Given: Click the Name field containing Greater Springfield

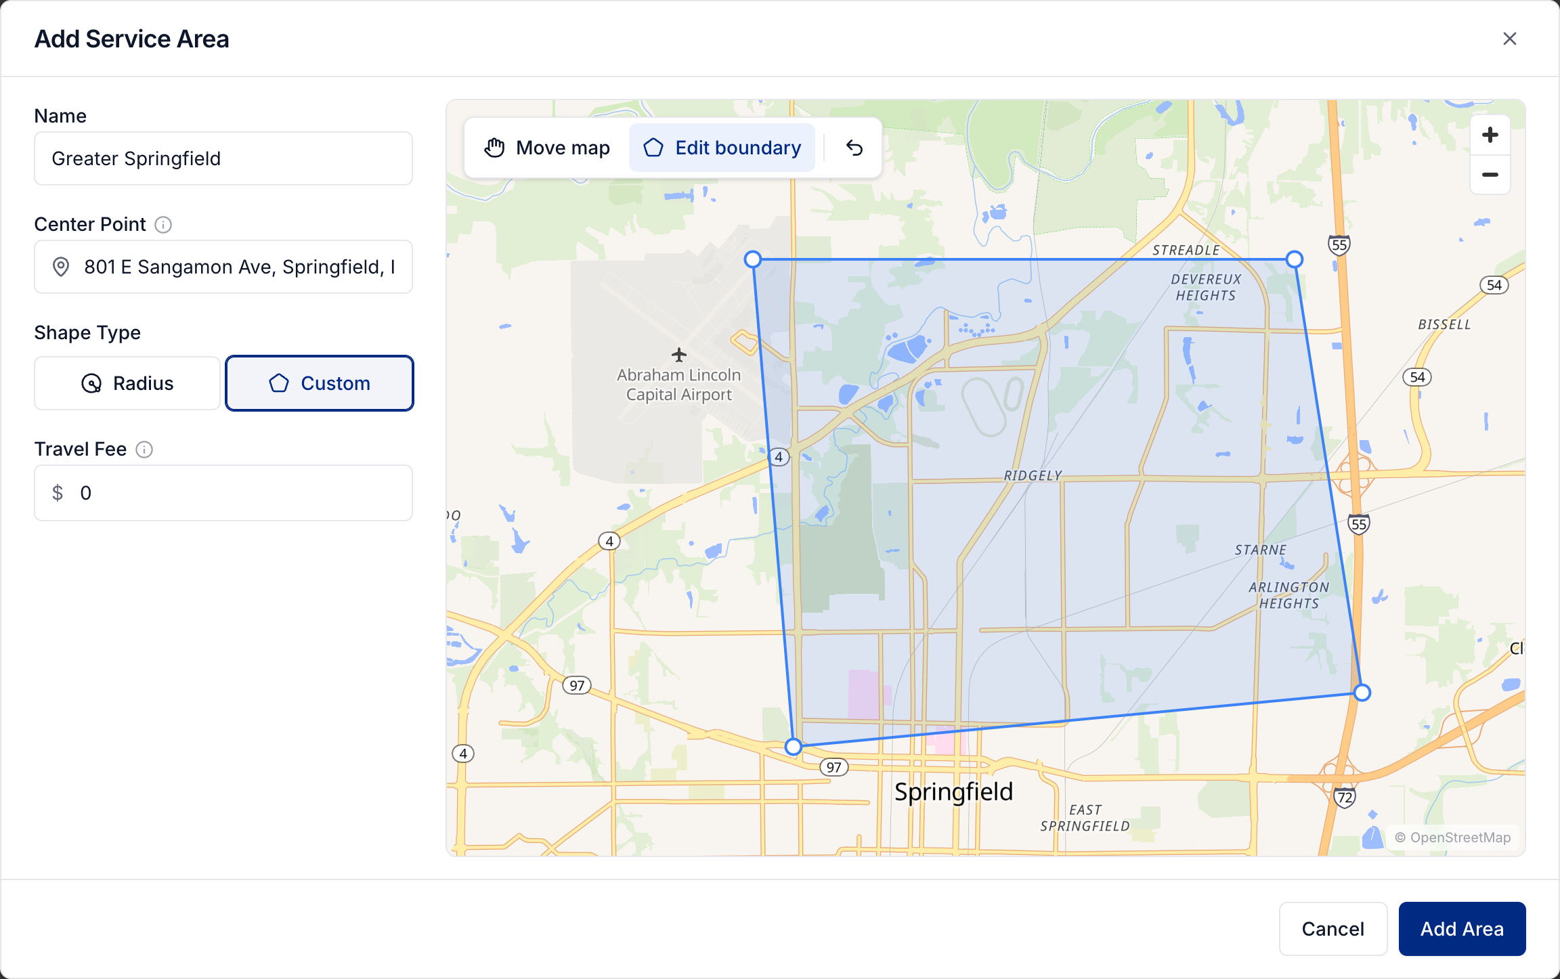Looking at the screenshot, I should 223,158.
